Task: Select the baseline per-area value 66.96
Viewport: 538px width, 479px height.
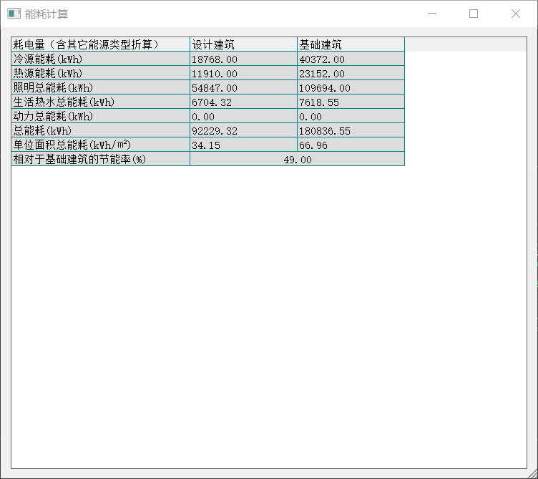Action: click(x=351, y=145)
